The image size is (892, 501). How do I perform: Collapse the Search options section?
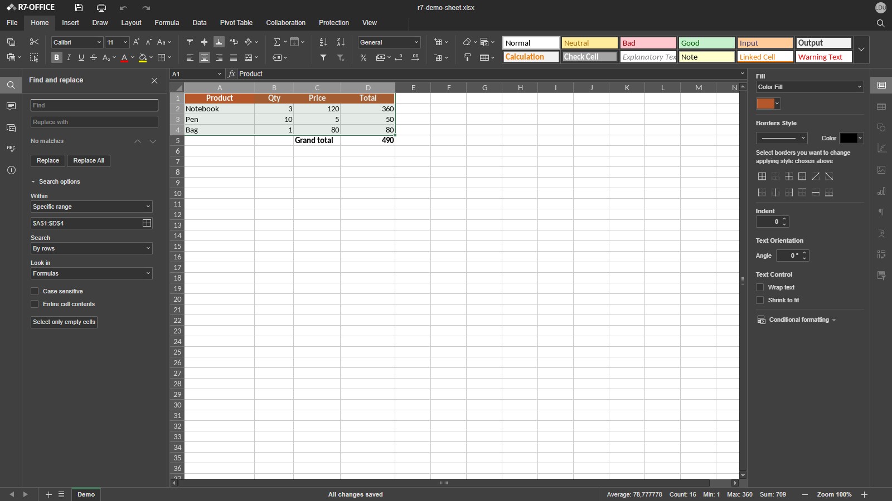[x=55, y=181]
